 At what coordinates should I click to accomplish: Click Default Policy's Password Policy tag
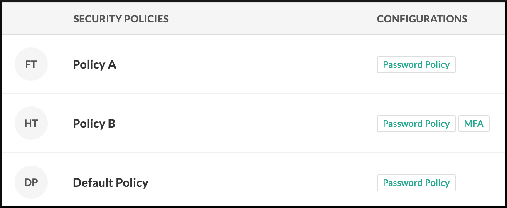tap(416, 183)
